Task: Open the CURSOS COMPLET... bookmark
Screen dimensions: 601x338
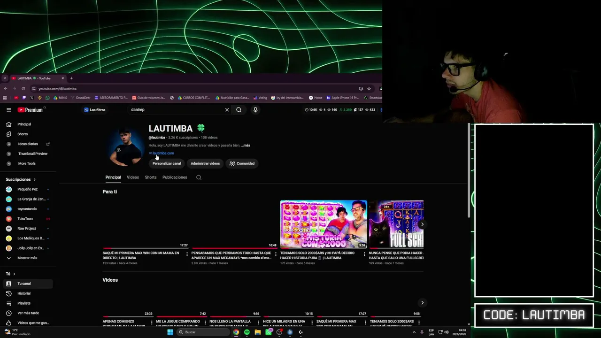Action: (193, 98)
